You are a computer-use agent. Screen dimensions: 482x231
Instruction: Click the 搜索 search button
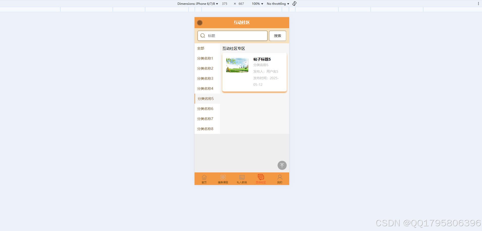pyautogui.click(x=277, y=35)
